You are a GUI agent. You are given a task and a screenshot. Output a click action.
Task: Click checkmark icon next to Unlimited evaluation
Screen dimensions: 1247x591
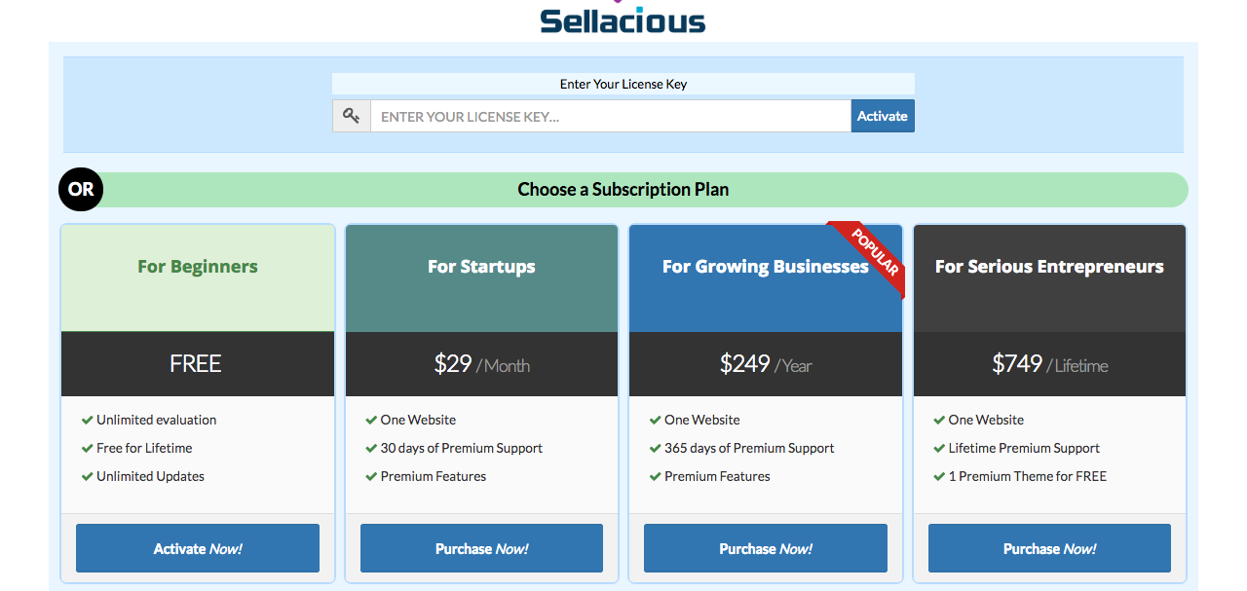[87, 421]
